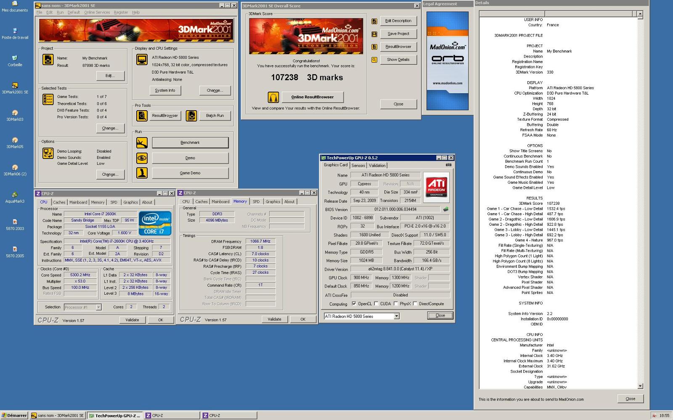Image resolution: width=673 pixels, height=420 pixels.
Task: Click Show Details button in score window
Action: tap(398, 60)
